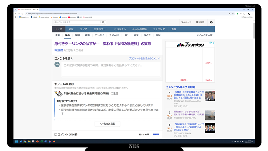Image resolution: width=268 pixels, height=151 pixels.
Task: Click the comment text area
Action: [x=111, y=69]
